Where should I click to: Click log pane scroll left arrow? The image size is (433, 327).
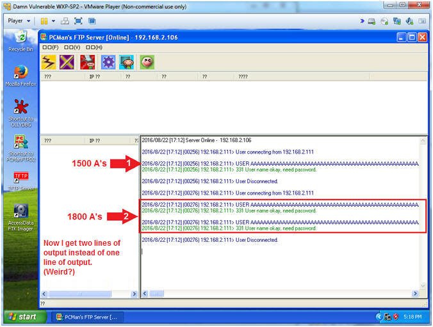point(145,294)
